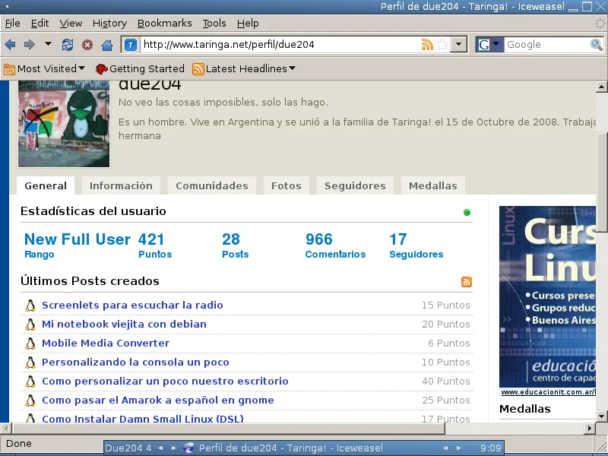Click penguin icon beside Personalizando la consola
The image size is (608, 456).
pyautogui.click(x=30, y=363)
